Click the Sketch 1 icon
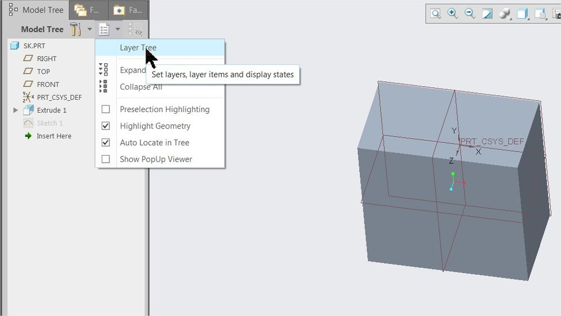Viewport: 561px width, 316px height. [28, 123]
